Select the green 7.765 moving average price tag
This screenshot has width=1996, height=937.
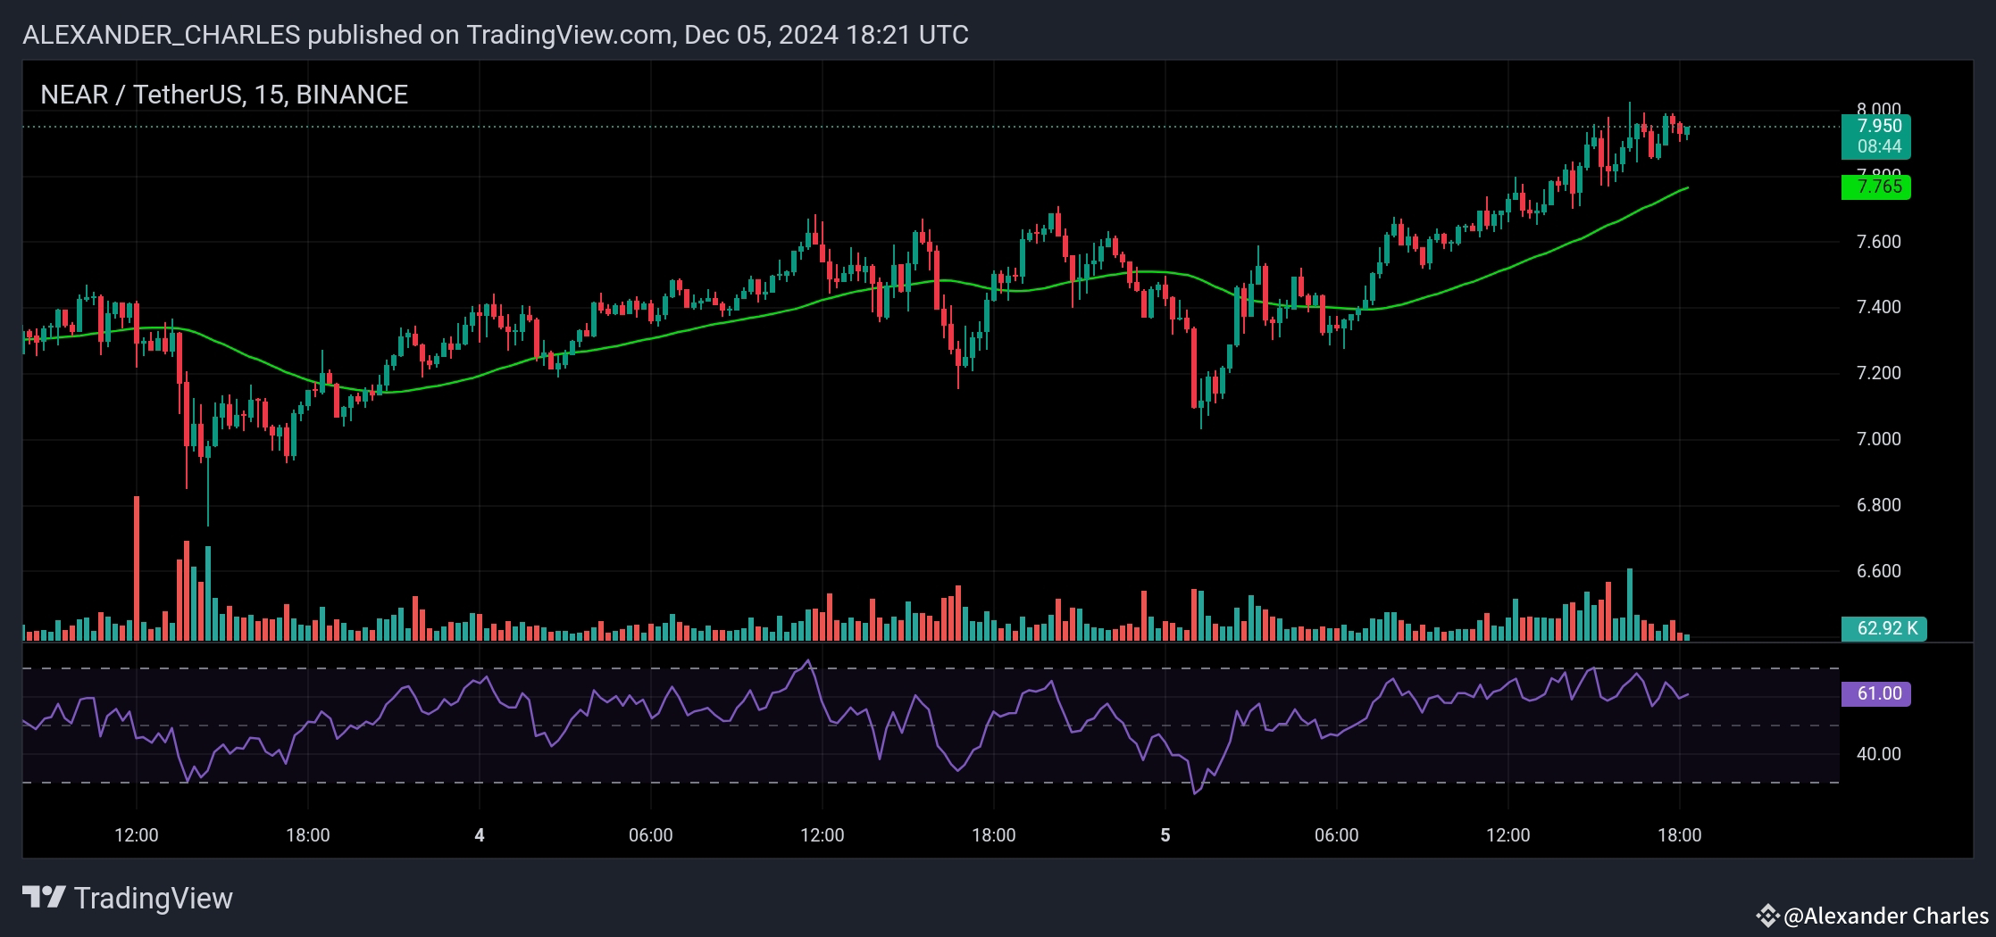click(1875, 186)
